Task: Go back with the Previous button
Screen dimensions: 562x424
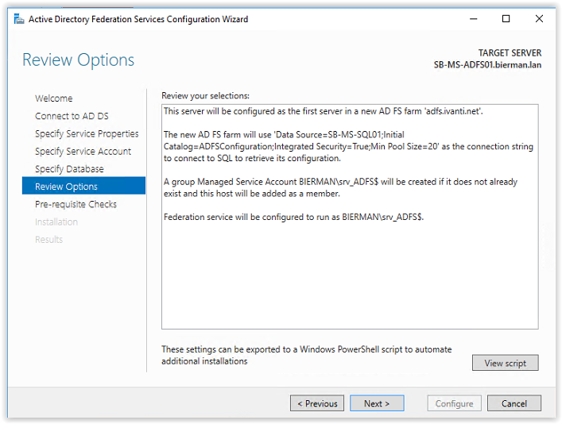Action: (317, 403)
